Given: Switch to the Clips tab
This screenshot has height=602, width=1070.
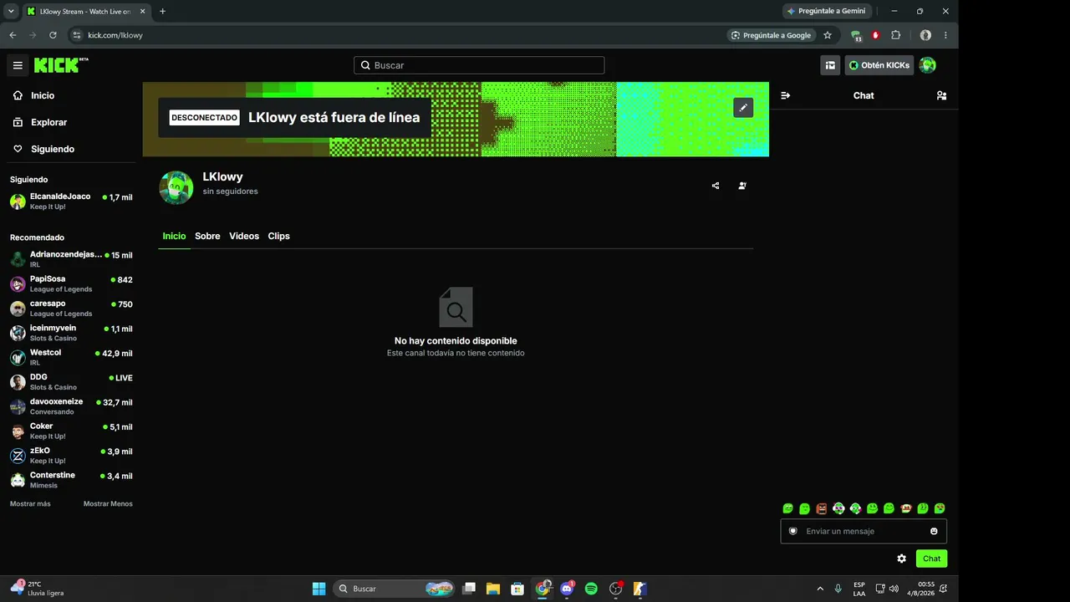Looking at the screenshot, I should click(x=278, y=236).
